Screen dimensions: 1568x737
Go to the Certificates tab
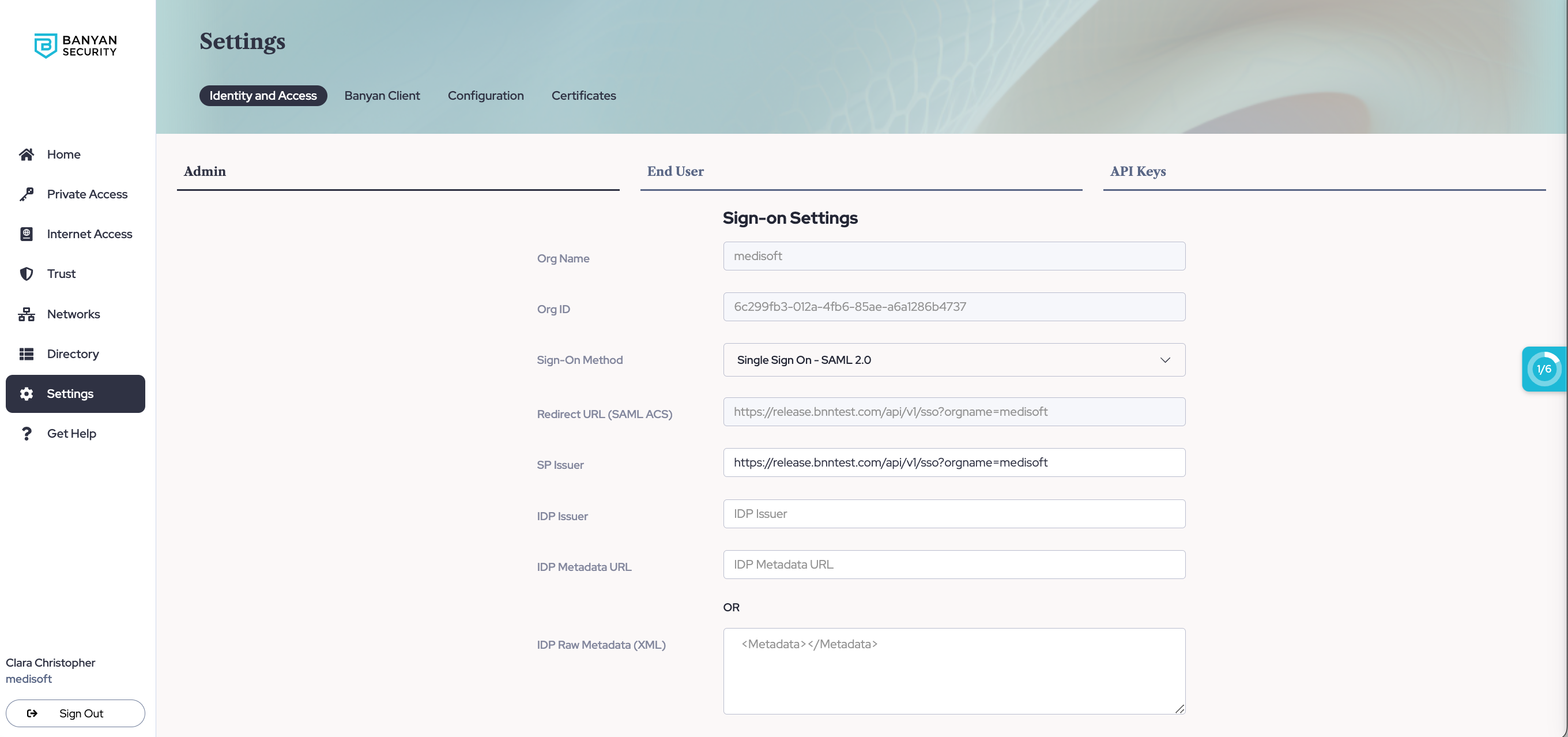point(583,96)
